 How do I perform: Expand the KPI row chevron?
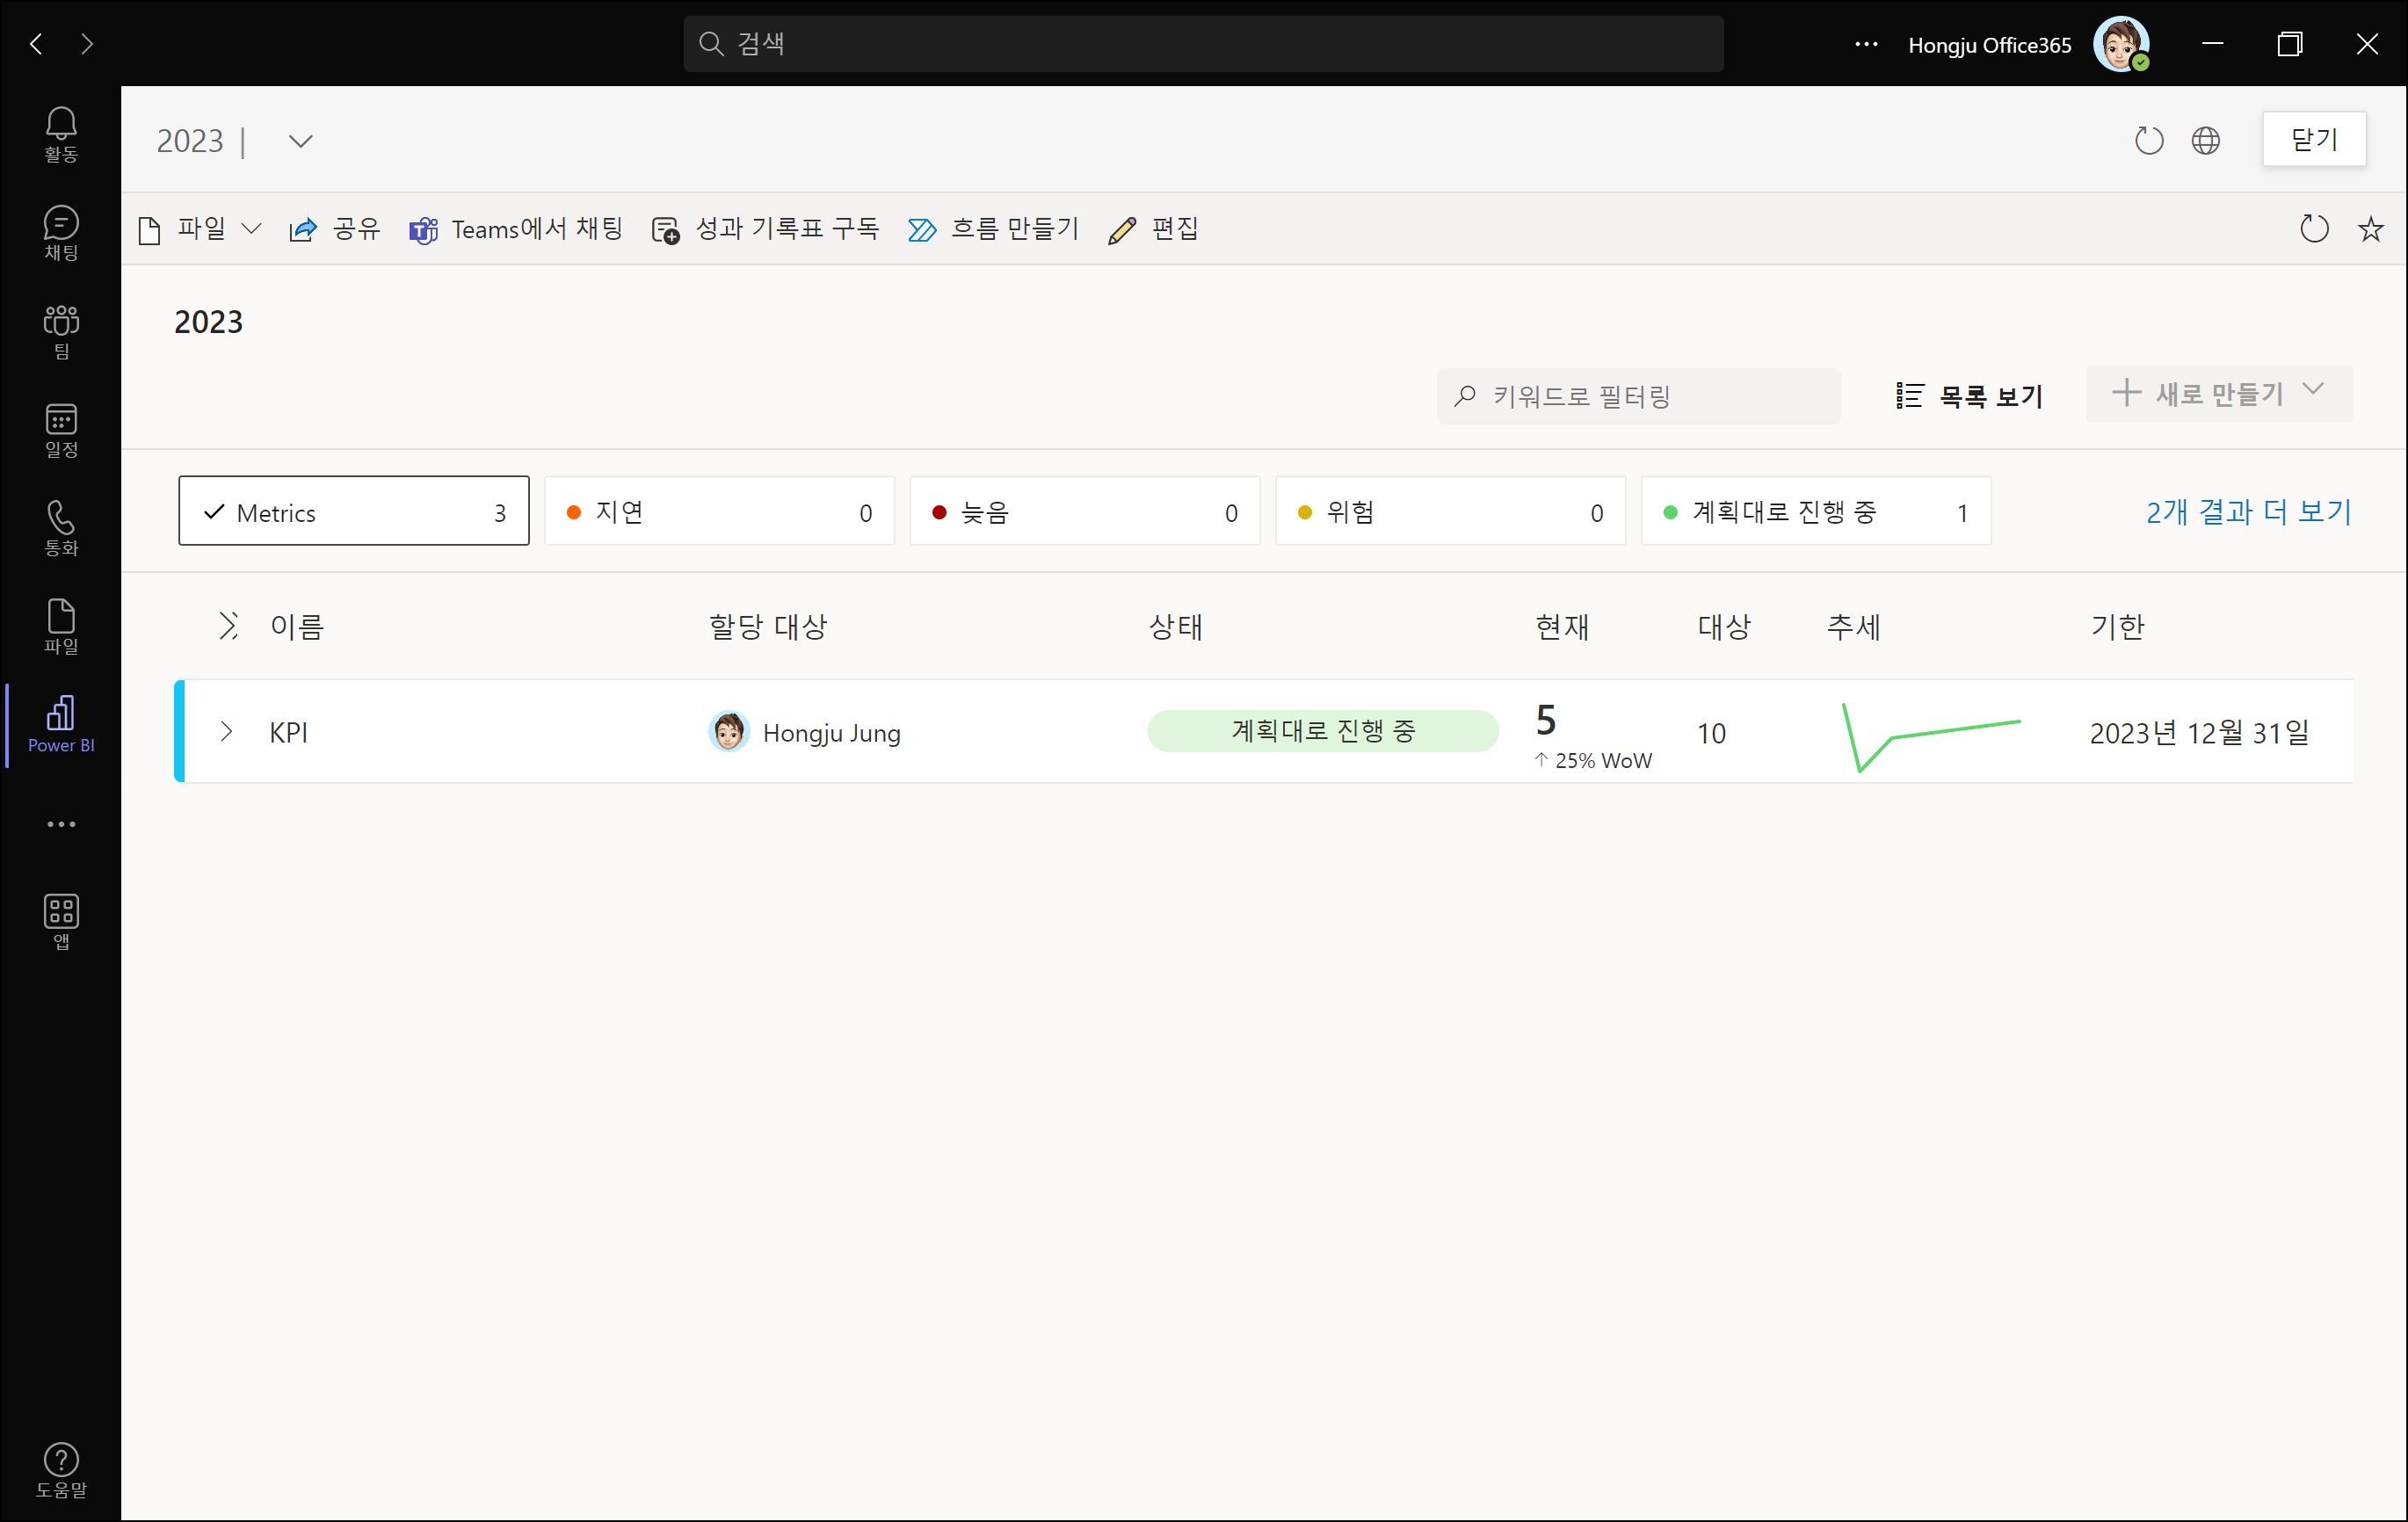[x=226, y=732]
